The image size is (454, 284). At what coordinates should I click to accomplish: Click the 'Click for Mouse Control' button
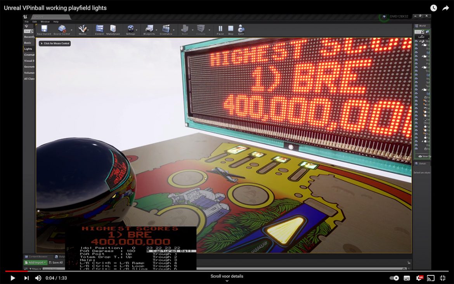coord(55,44)
